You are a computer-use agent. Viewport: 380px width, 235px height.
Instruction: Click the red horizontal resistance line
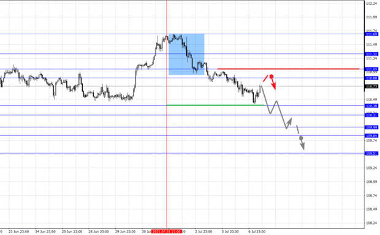(x=289, y=69)
